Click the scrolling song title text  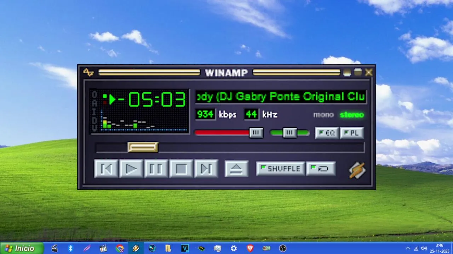click(281, 97)
